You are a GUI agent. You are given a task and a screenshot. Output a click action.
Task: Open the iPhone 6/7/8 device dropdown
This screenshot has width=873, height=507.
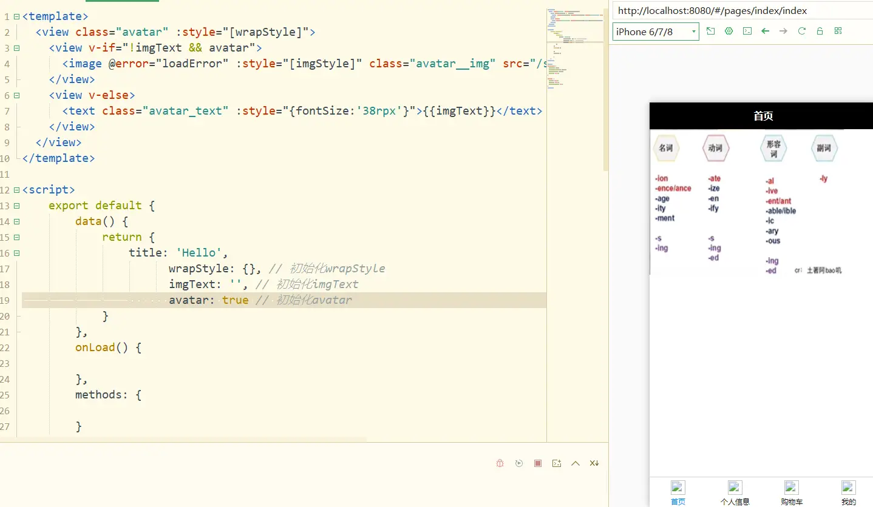656,32
